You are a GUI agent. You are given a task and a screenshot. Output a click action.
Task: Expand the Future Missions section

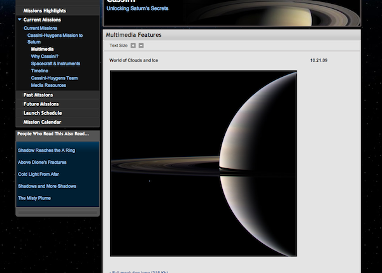(x=41, y=103)
